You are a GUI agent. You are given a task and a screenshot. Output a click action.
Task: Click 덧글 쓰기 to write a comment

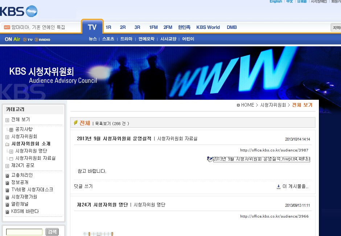coord(83,186)
